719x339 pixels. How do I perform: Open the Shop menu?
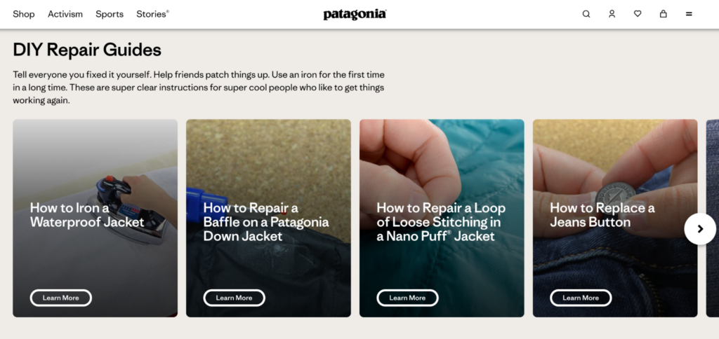coord(24,14)
